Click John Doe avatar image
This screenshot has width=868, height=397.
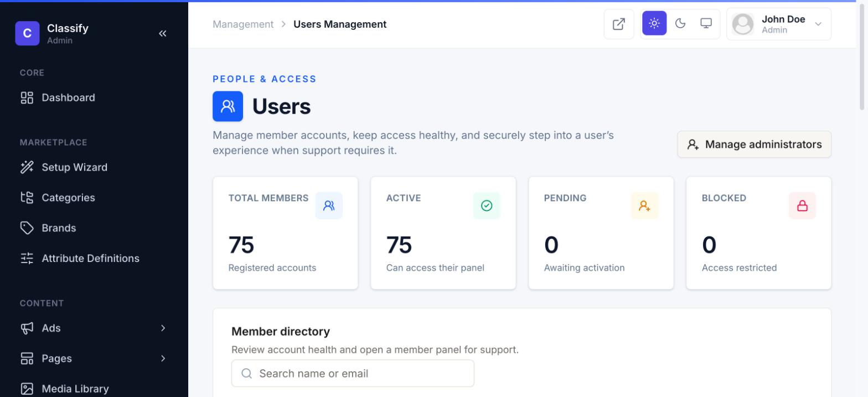(x=743, y=24)
